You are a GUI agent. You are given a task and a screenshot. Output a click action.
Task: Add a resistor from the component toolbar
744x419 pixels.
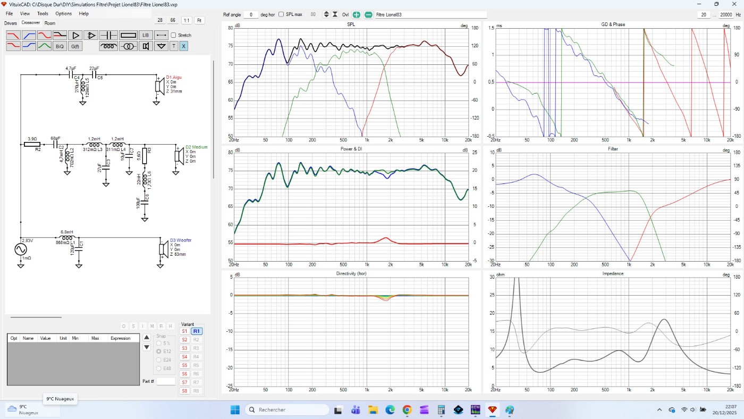pos(129,35)
